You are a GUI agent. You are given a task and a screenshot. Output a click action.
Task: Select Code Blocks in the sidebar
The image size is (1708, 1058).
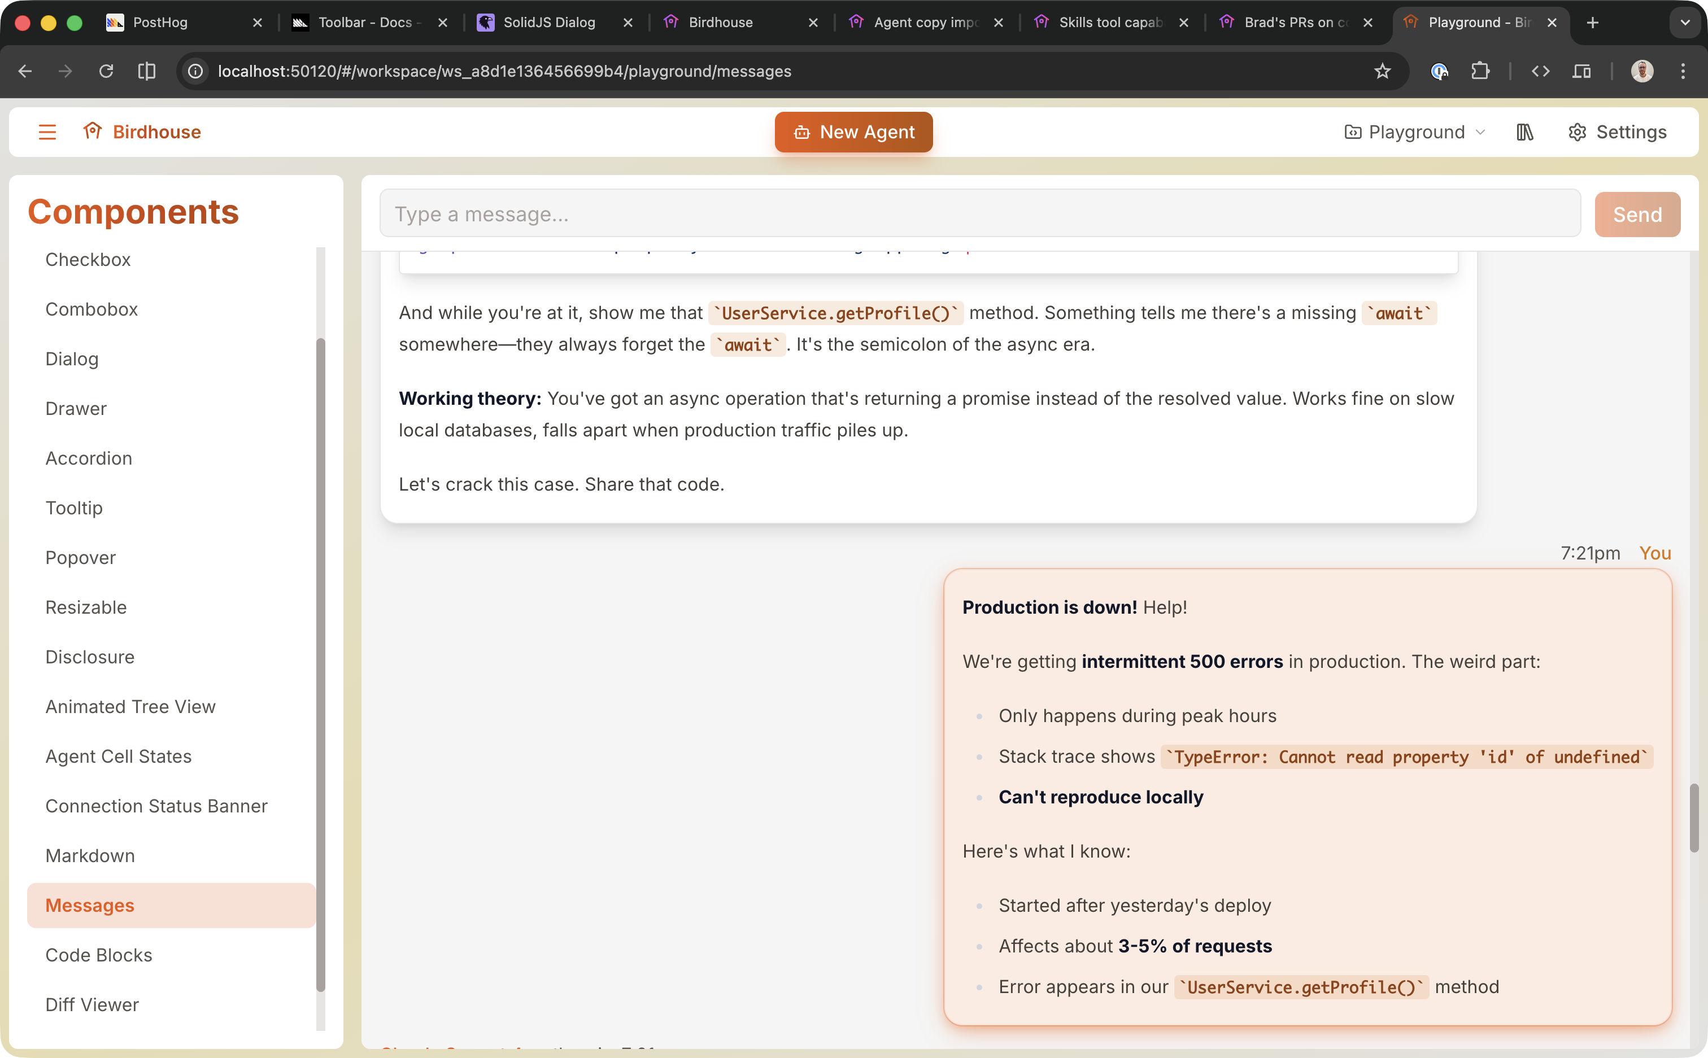(x=99, y=955)
